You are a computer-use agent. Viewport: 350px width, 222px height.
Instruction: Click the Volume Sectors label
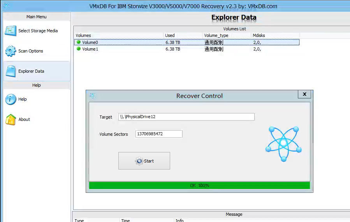(x=114, y=134)
